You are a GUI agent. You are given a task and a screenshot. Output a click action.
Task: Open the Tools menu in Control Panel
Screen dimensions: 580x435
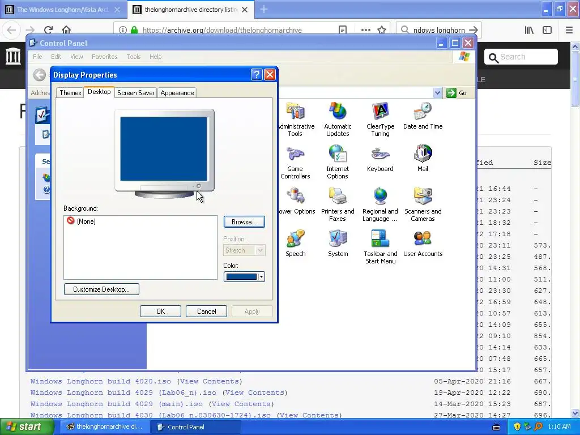tap(134, 57)
